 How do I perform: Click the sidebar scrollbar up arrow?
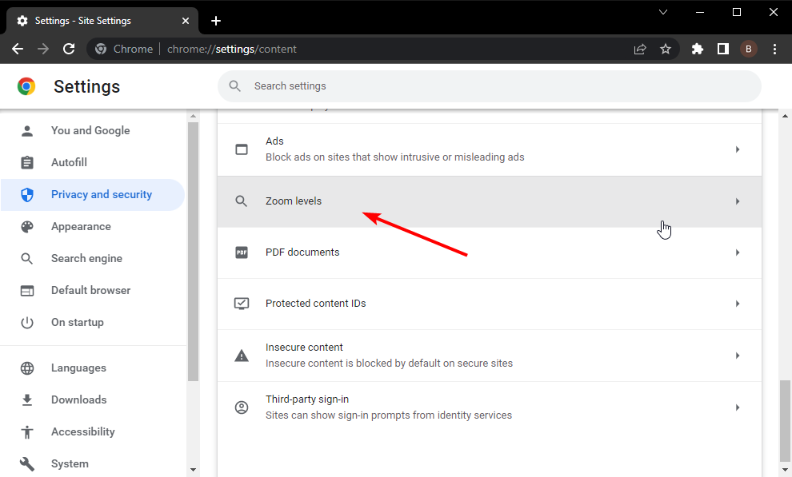point(193,117)
